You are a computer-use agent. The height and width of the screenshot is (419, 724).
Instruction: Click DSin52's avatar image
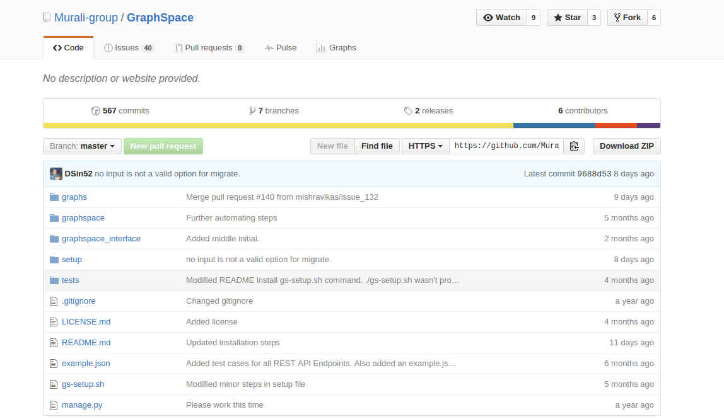pyautogui.click(x=56, y=174)
